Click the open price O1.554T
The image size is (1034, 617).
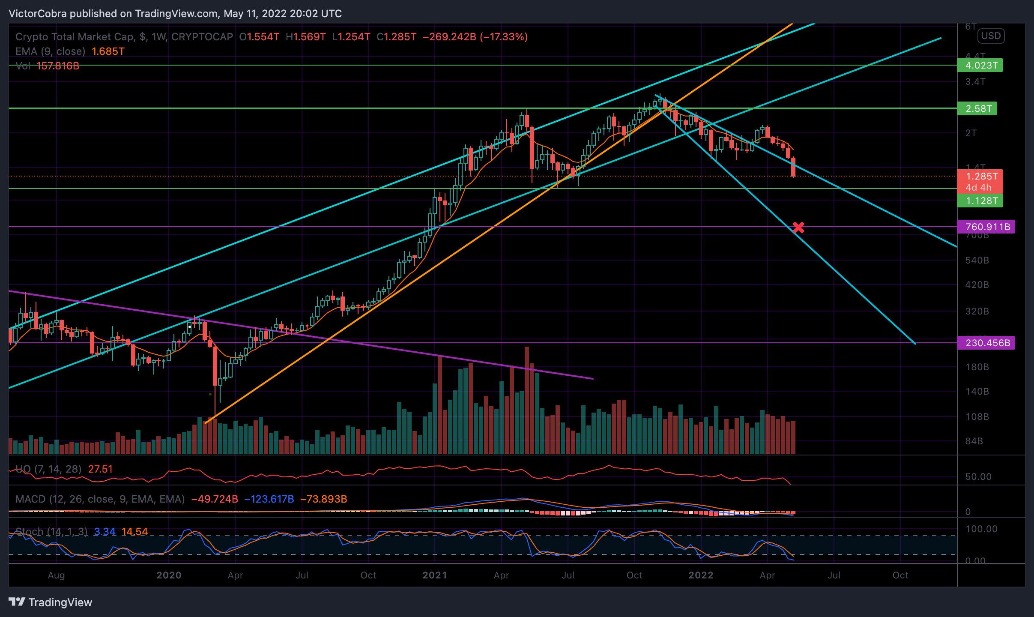pos(259,37)
